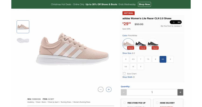Click the Size Chart shirt icon
The height and width of the screenshot is (107, 202).
coord(124,74)
